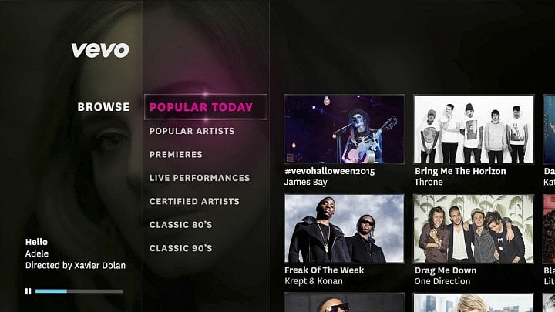Open the Popular Artists category
Screen dimensions: 555x312
pos(192,131)
